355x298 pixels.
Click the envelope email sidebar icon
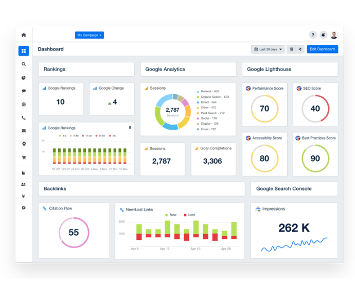(x=24, y=131)
